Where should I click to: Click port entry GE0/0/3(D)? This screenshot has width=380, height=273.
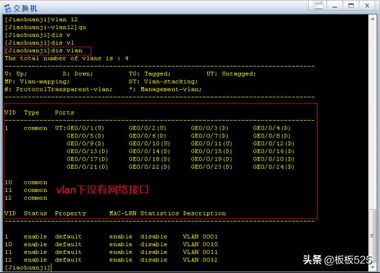(x=210, y=128)
